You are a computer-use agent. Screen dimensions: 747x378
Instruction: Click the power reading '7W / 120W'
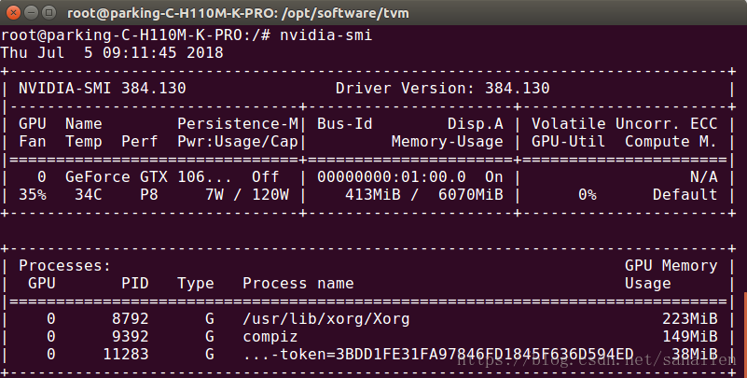(x=247, y=195)
